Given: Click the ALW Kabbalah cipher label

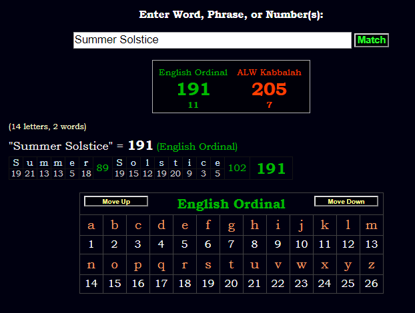Looking at the screenshot, I should tap(269, 73).
